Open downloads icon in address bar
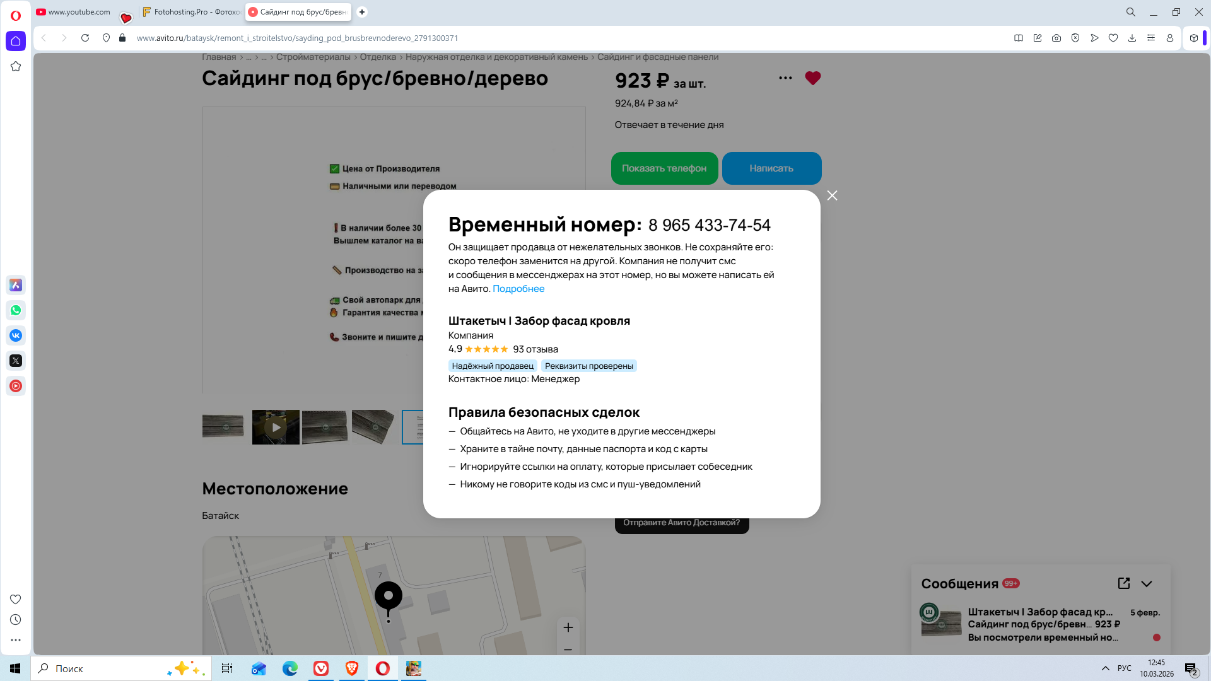Viewport: 1211px width, 681px height. click(1132, 38)
